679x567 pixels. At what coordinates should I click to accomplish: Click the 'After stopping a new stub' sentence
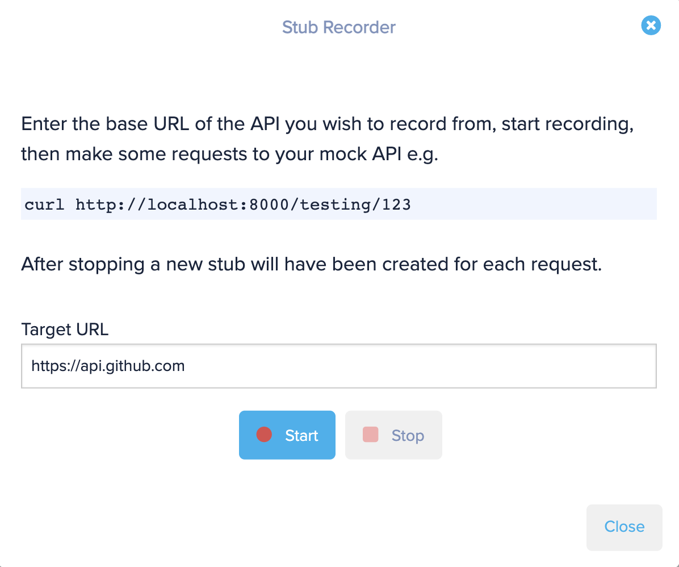pyautogui.click(x=311, y=264)
